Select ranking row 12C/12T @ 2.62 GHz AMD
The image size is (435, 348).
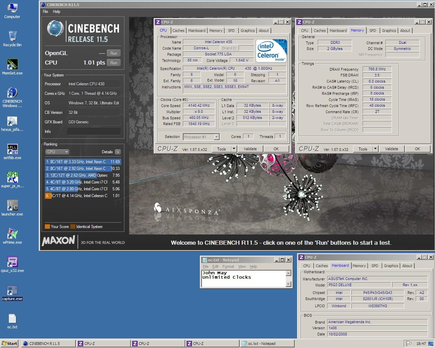coord(83,175)
